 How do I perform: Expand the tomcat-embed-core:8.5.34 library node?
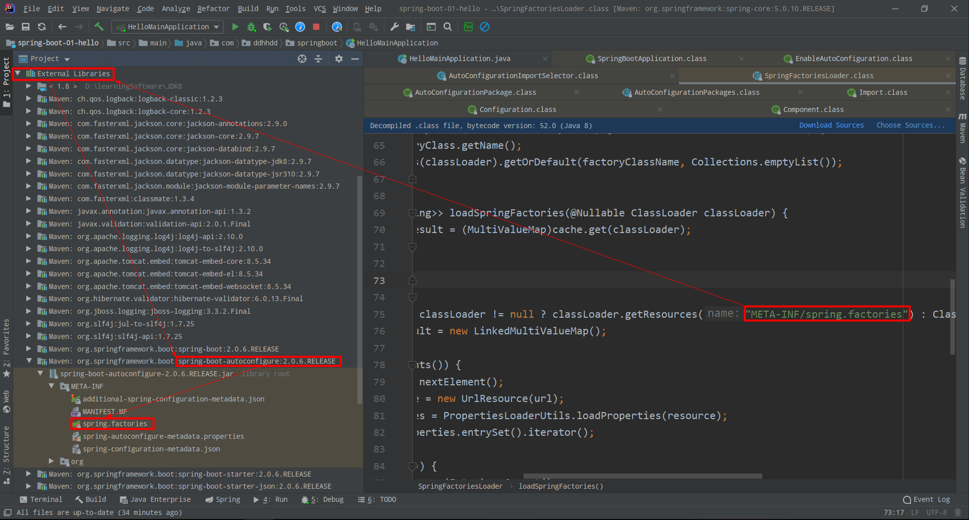(x=29, y=261)
